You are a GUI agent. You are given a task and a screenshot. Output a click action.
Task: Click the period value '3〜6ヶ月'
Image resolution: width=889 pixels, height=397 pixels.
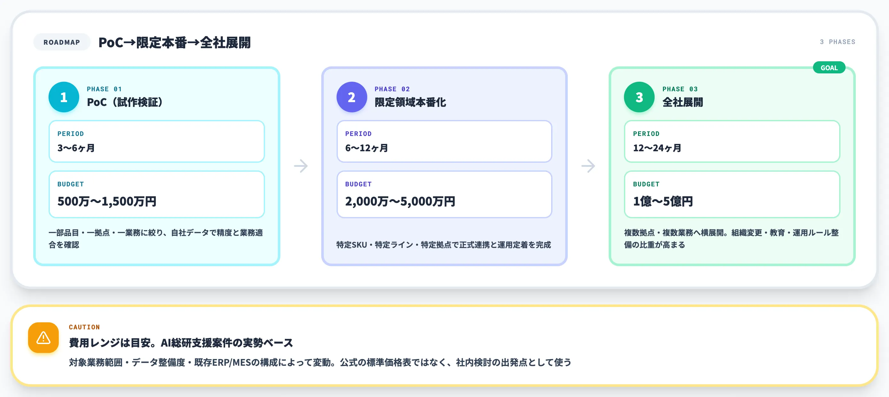point(76,148)
